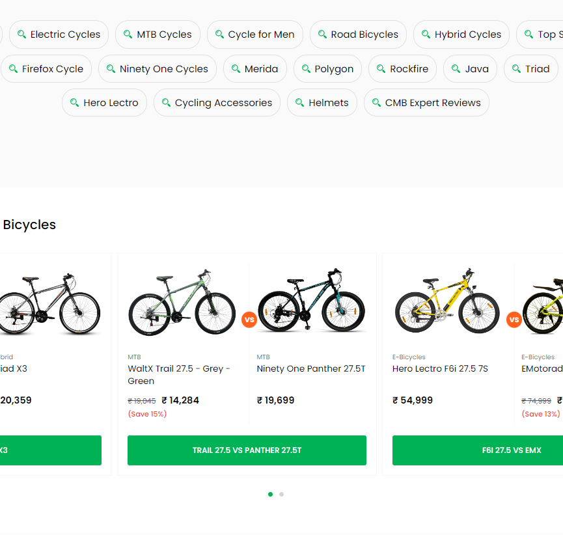Click the VS badge next to Hero Lectro bike
This screenshot has height=535, width=563.
(514, 320)
